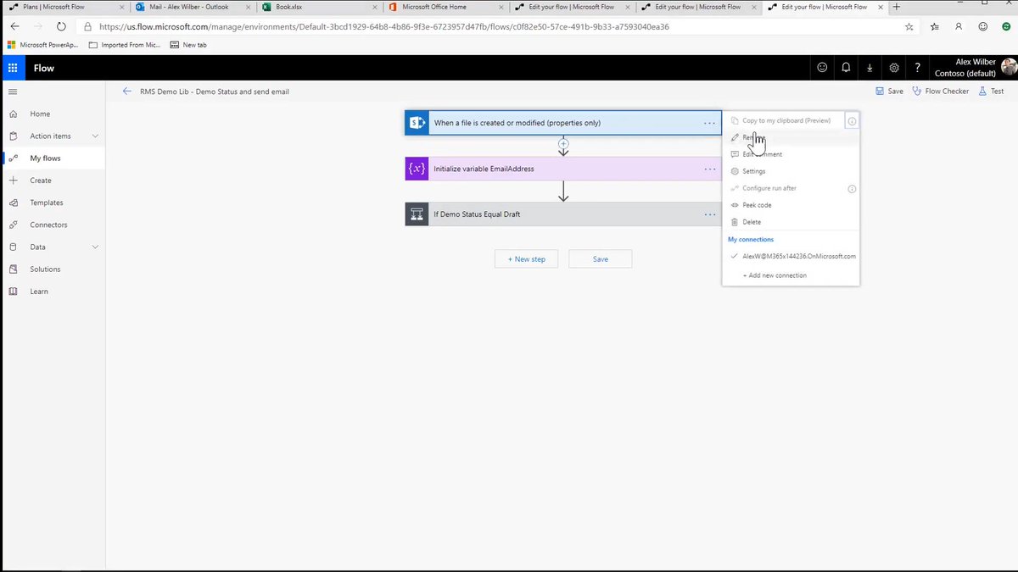Click Test in the top command bar

click(991, 92)
